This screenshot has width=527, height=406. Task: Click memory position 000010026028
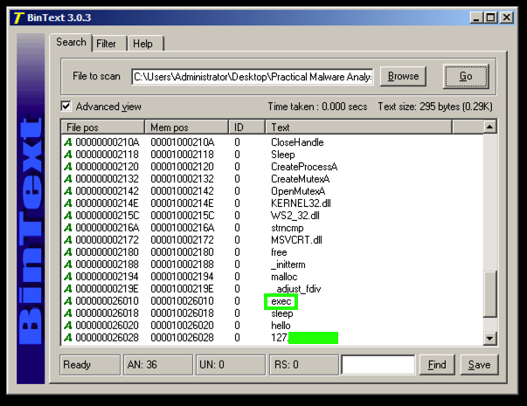pos(182,338)
